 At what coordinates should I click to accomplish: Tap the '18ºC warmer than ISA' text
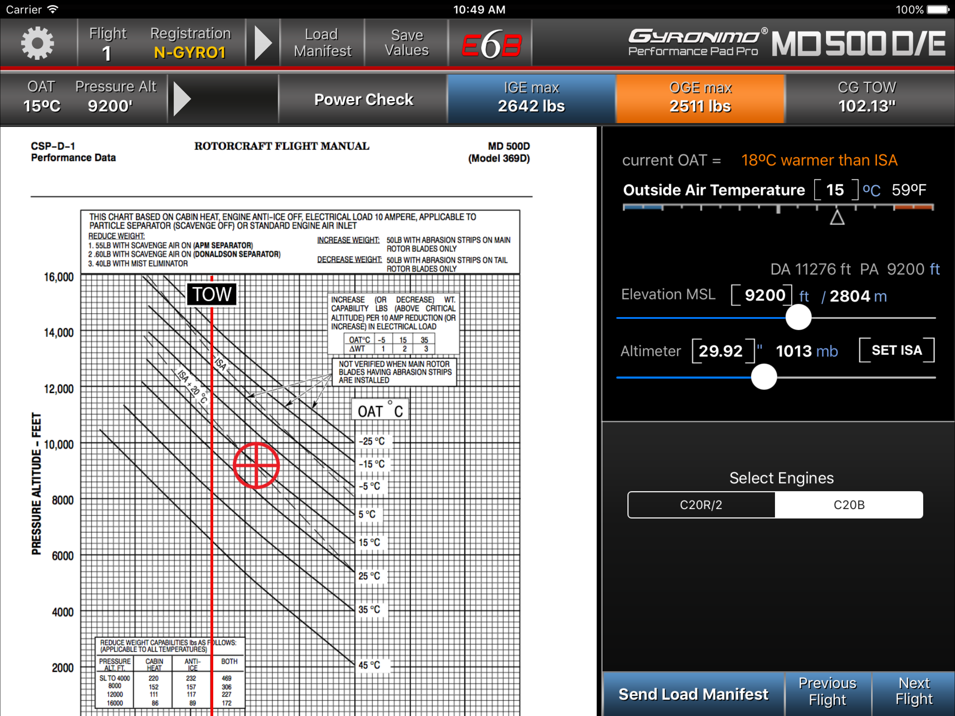[x=819, y=160]
